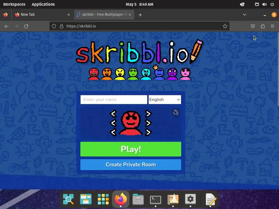Close the New Tab tab
The width and height of the screenshot is (279, 209).
[x=69, y=15]
